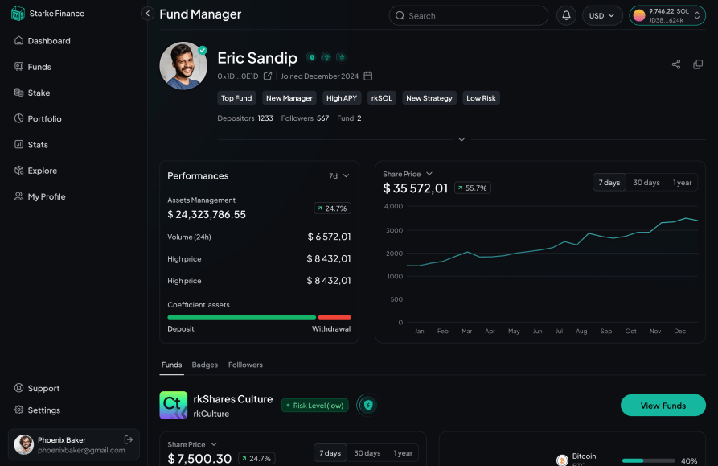
Task: Open the top chart Share Price dropdown
Action: [x=408, y=174]
